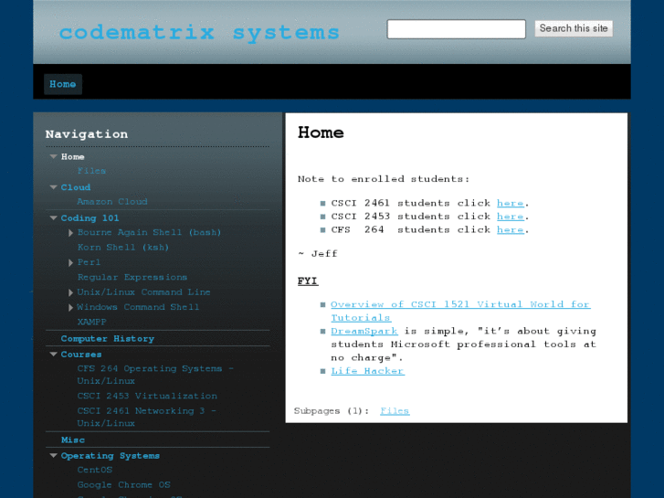Click the Home tab in top bar

[x=63, y=84]
